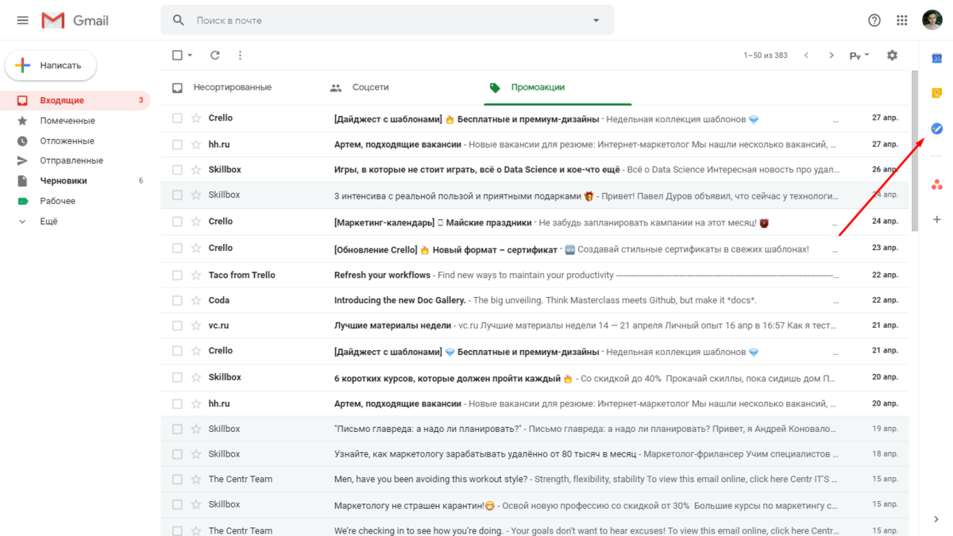Screen dimensions: 953x536
Task: Open 'Introducing the new Doc Gallery' email
Action: pos(534,301)
